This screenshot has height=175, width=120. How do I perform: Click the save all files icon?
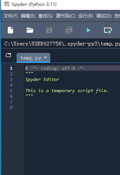click(69, 30)
